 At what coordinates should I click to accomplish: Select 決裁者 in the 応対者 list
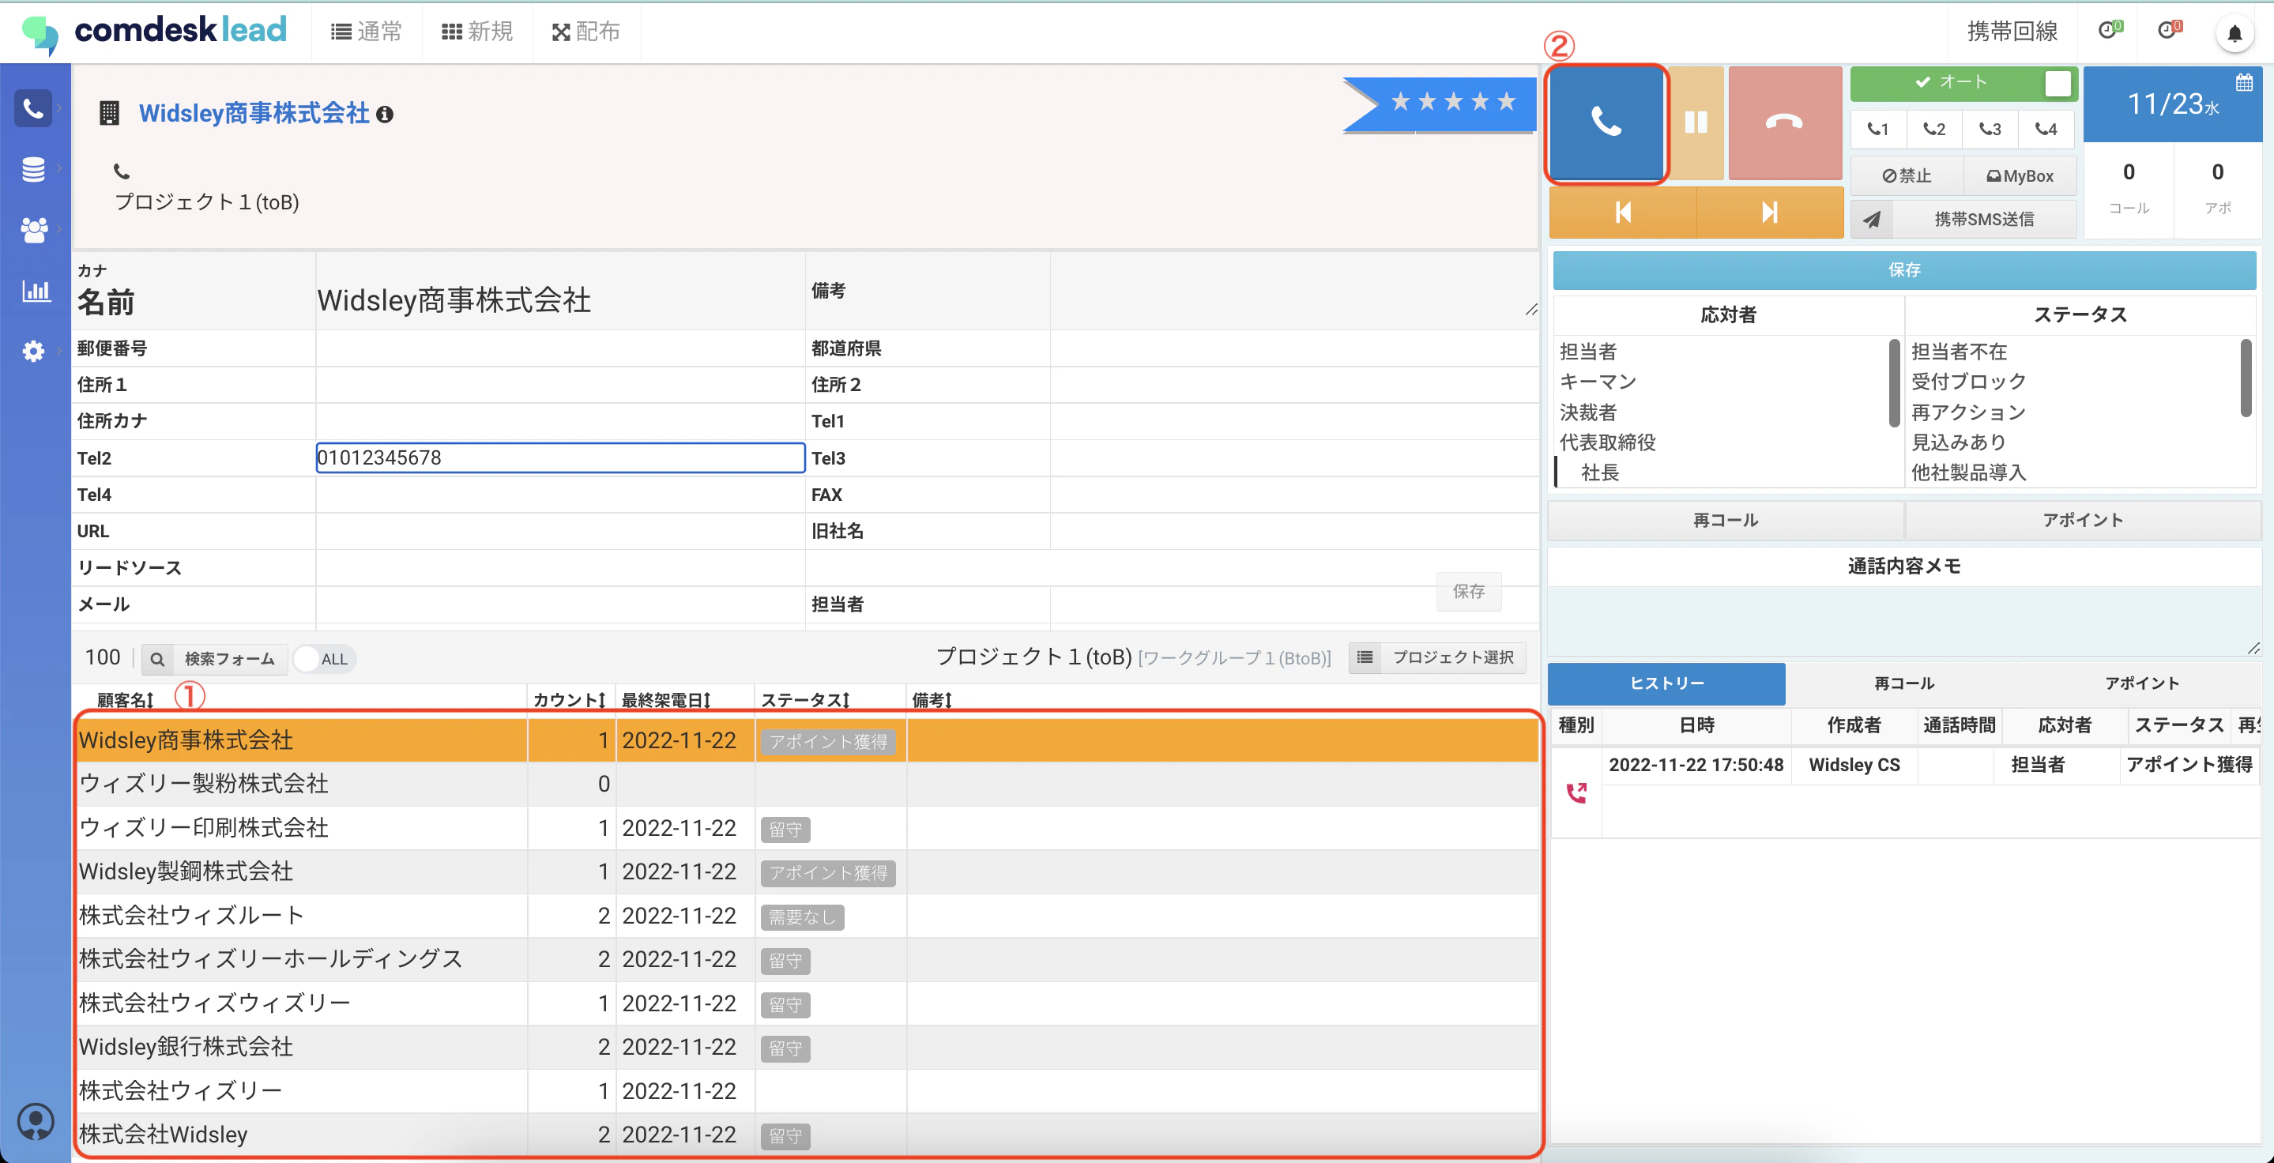pos(1588,412)
